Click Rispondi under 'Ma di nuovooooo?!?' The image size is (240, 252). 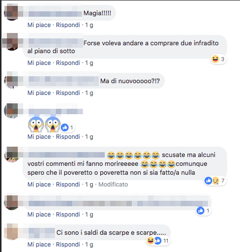coord(68,93)
